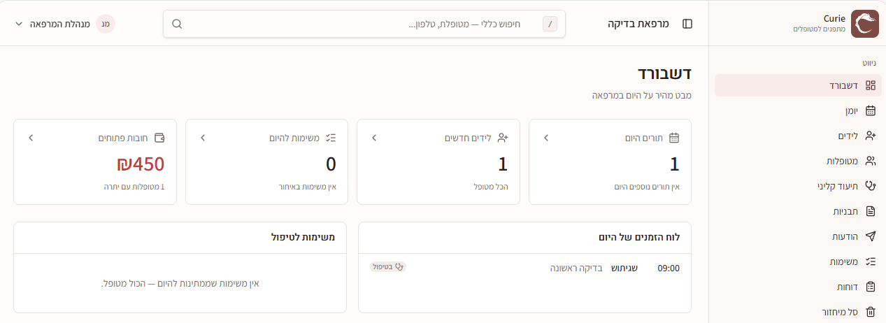
Task: Click the תבניות document icon
Action: coord(871,211)
